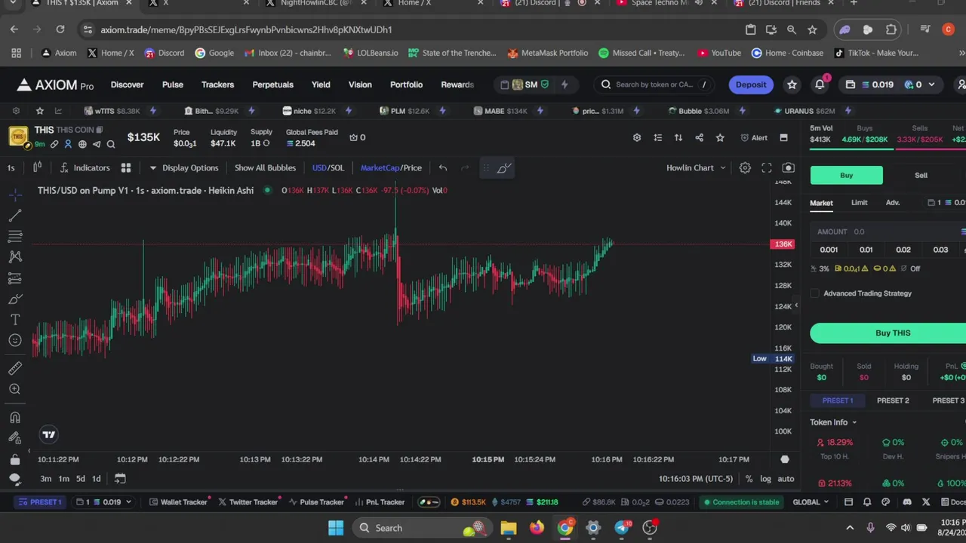Viewport: 966px width, 543px height.
Task: Open chart settings gear icon
Action: coord(745,167)
